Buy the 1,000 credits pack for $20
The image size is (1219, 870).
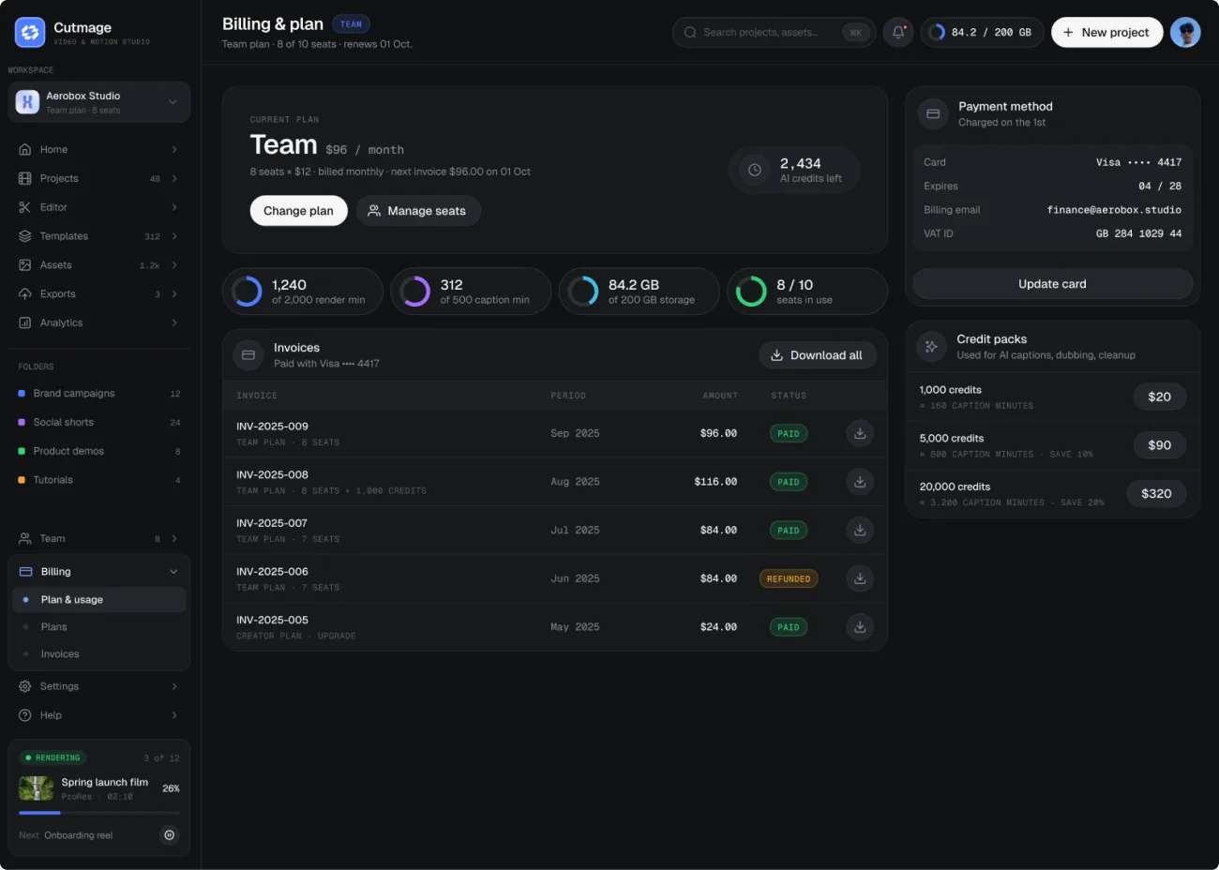[x=1160, y=397]
